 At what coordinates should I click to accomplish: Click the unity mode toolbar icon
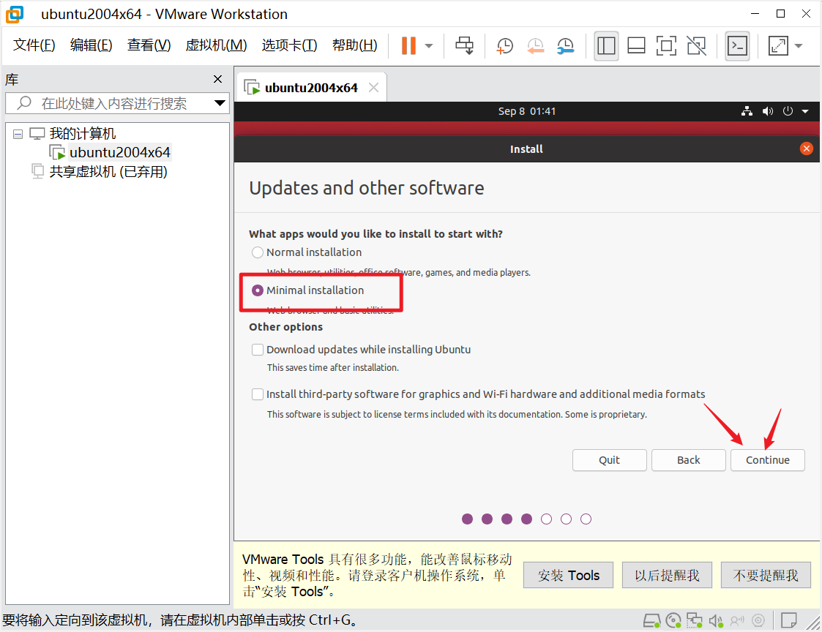[x=696, y=46]
